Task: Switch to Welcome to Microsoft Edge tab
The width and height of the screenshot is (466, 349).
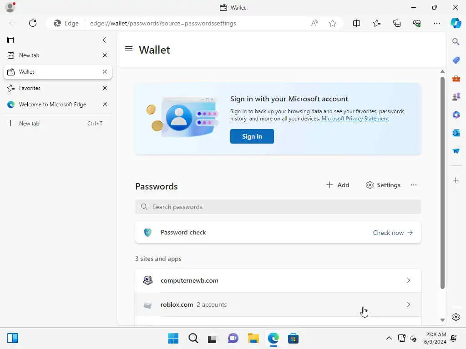Action: click(x=58, y=105)
